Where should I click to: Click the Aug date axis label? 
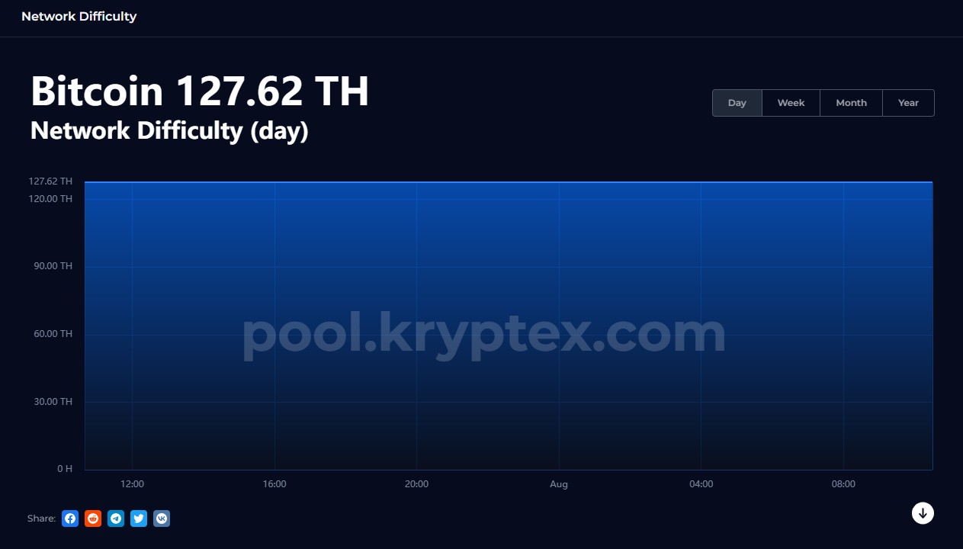[x=559, y=484]
